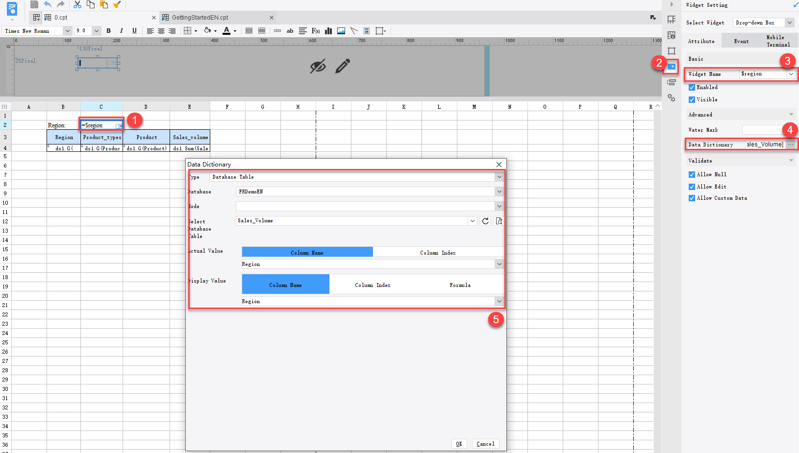
Task: Uncheck Allow Null under Validate
Action: click(692, 174)
